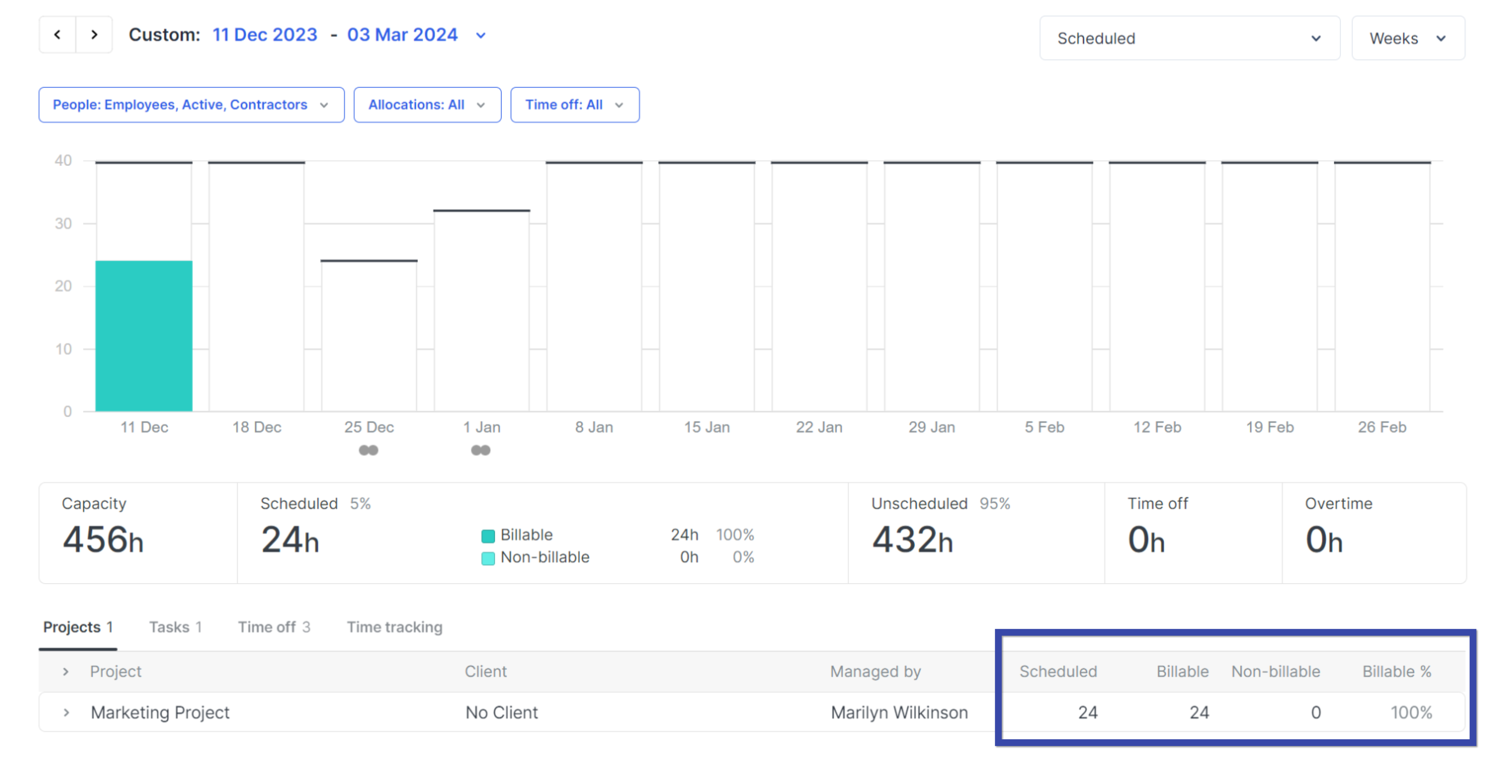Expand the Marketing Project row

66,712
